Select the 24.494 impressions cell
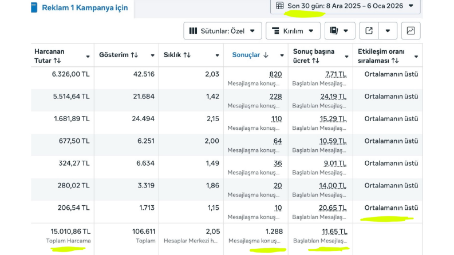The image size is (454, 255). click(x=143, y=119)
